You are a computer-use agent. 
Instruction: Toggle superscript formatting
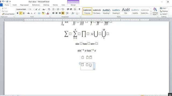coord(35,13)
